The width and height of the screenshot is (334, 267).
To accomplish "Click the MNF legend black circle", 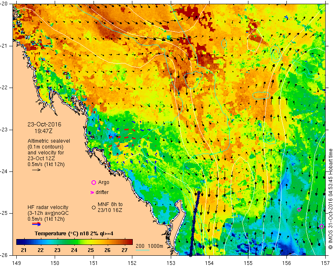I will (94, 207).
